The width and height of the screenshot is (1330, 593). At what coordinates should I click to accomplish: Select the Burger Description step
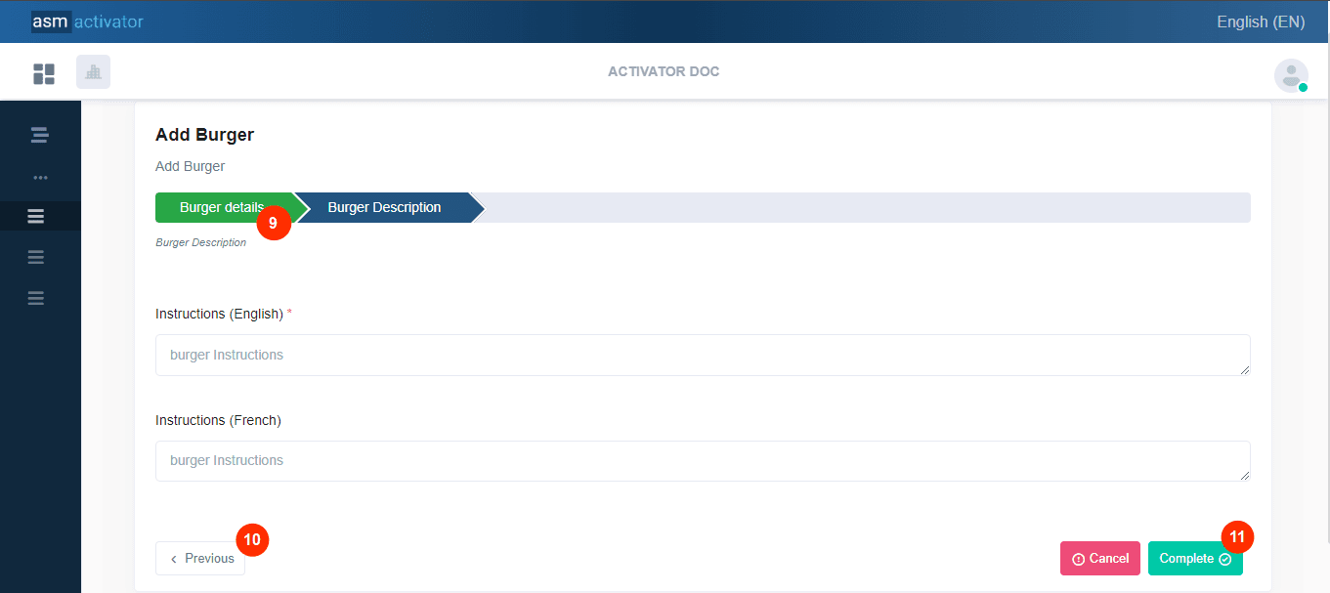[x=384, y=207]
